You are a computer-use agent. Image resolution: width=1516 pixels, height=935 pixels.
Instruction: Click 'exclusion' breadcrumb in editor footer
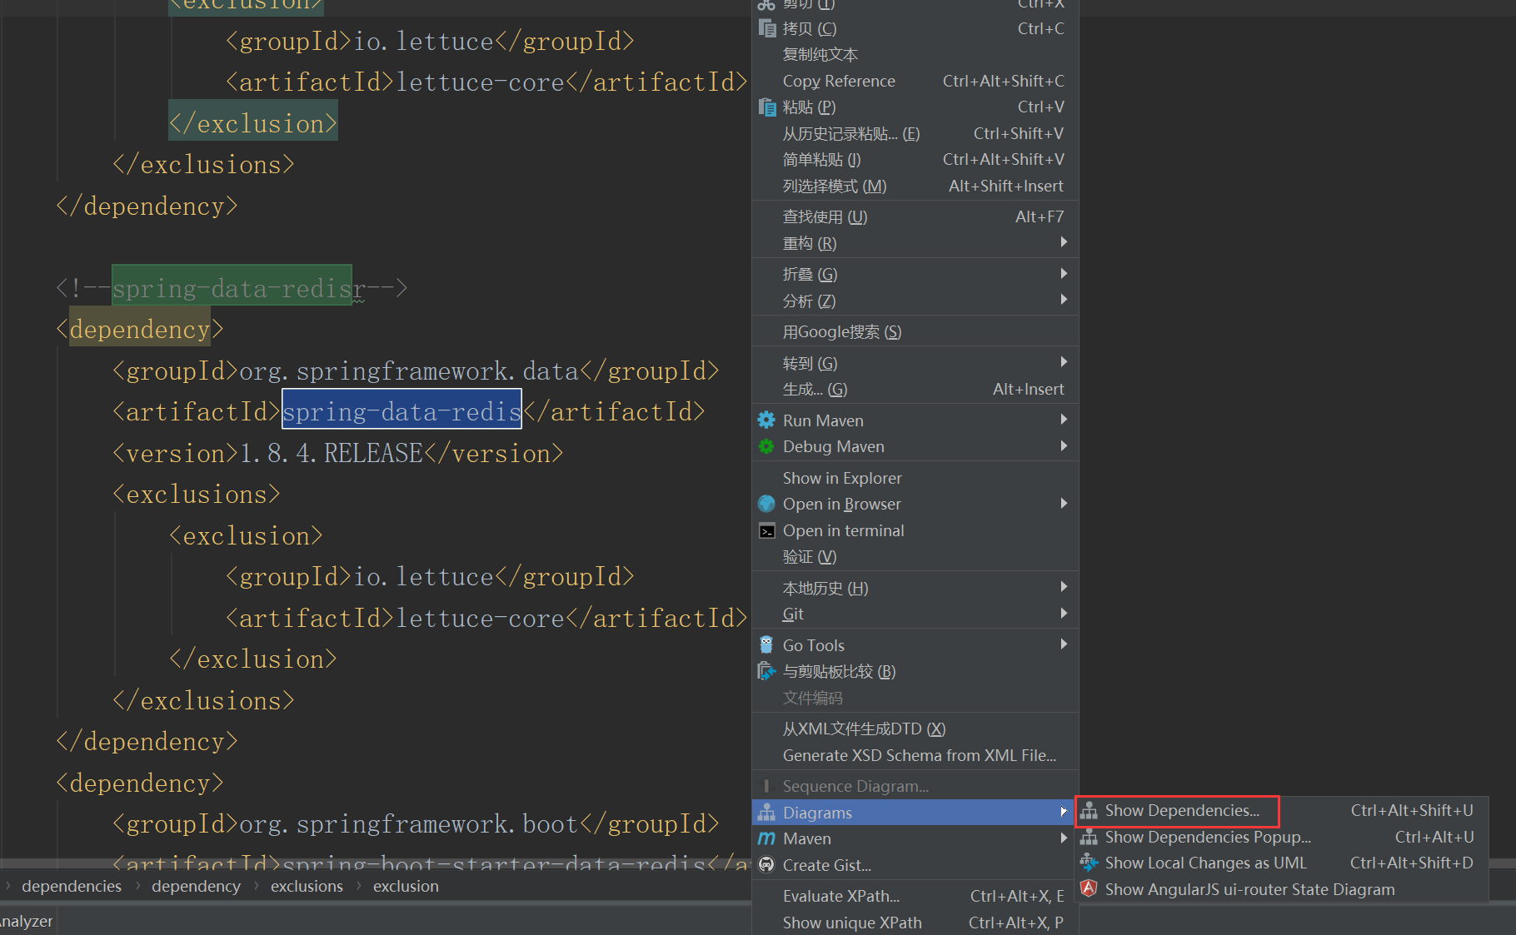[406, 886]
